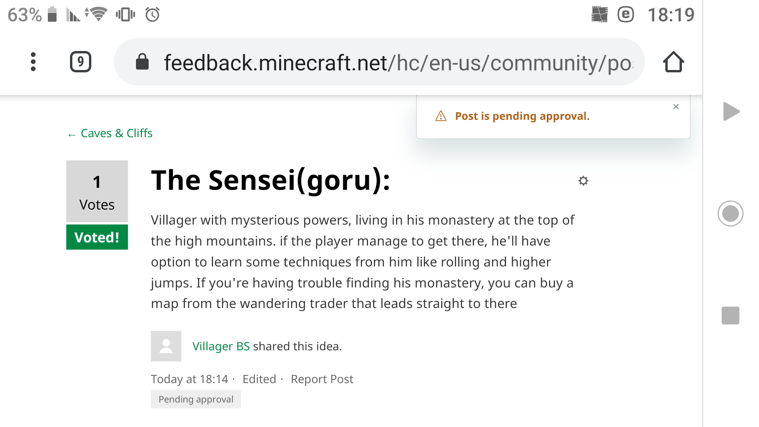
Task: Click the author avatar thumbnail
Action: 166,346
